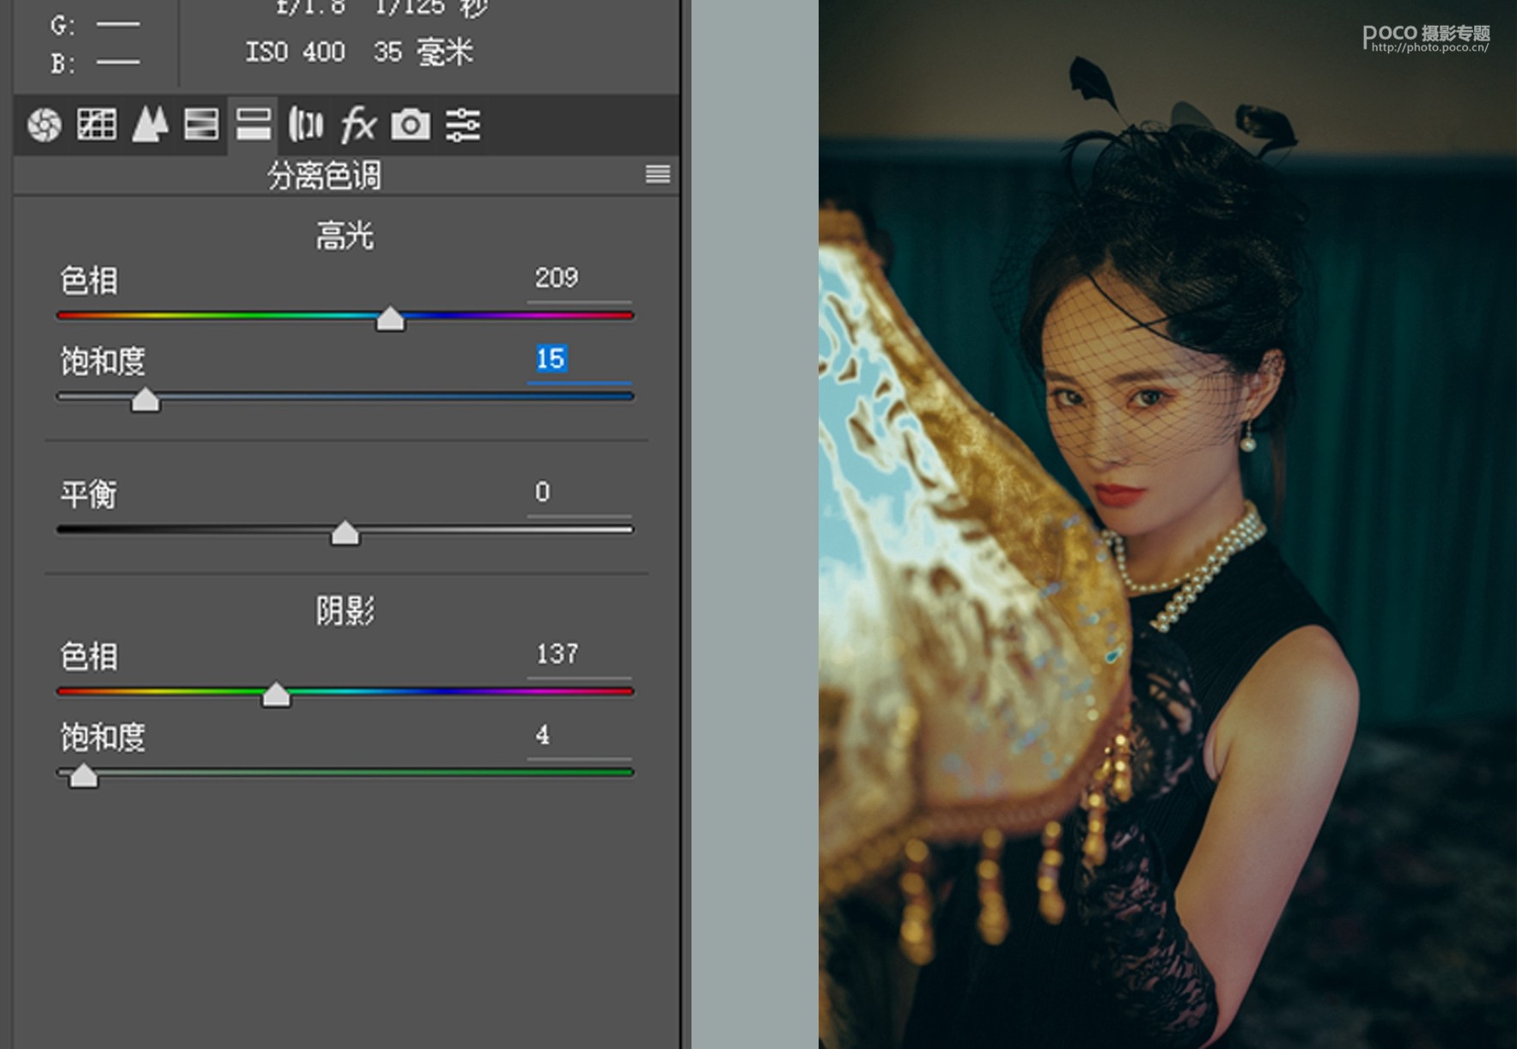The image size is (1517, 1049).
Task: Expand the 分离色调 panel options menu
Action: [657, 174]
